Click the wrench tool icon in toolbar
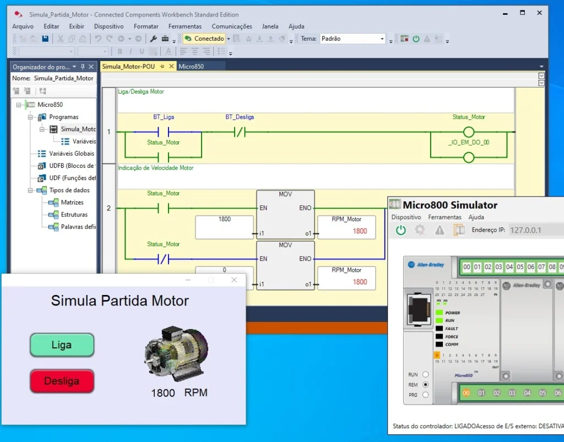Viewport: 564px width, 442px height. (154, 39)
